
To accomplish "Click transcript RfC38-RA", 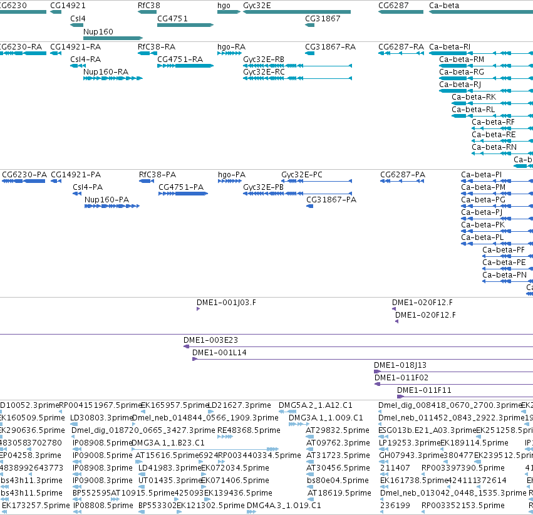I will pos(147,53).
